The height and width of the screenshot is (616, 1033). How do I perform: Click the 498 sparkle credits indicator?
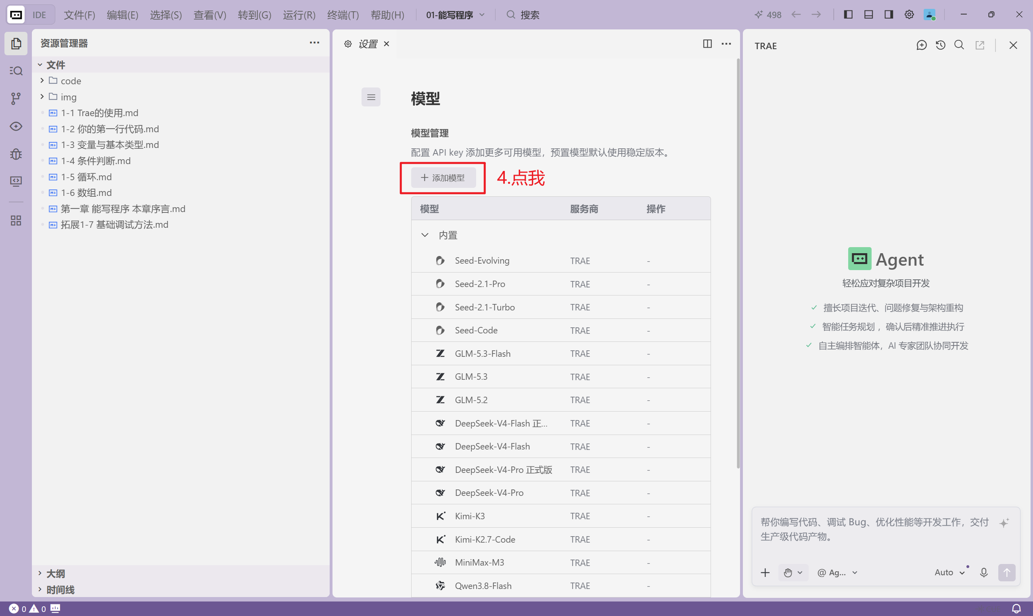[x=768, y=15]
